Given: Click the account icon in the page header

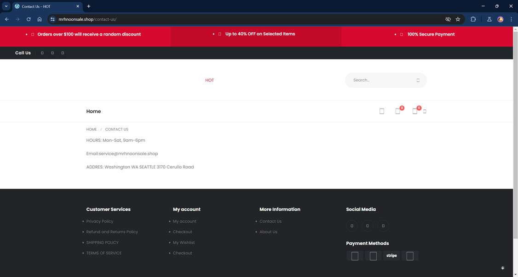Looking at the screenshot, I should pos(381,111).
